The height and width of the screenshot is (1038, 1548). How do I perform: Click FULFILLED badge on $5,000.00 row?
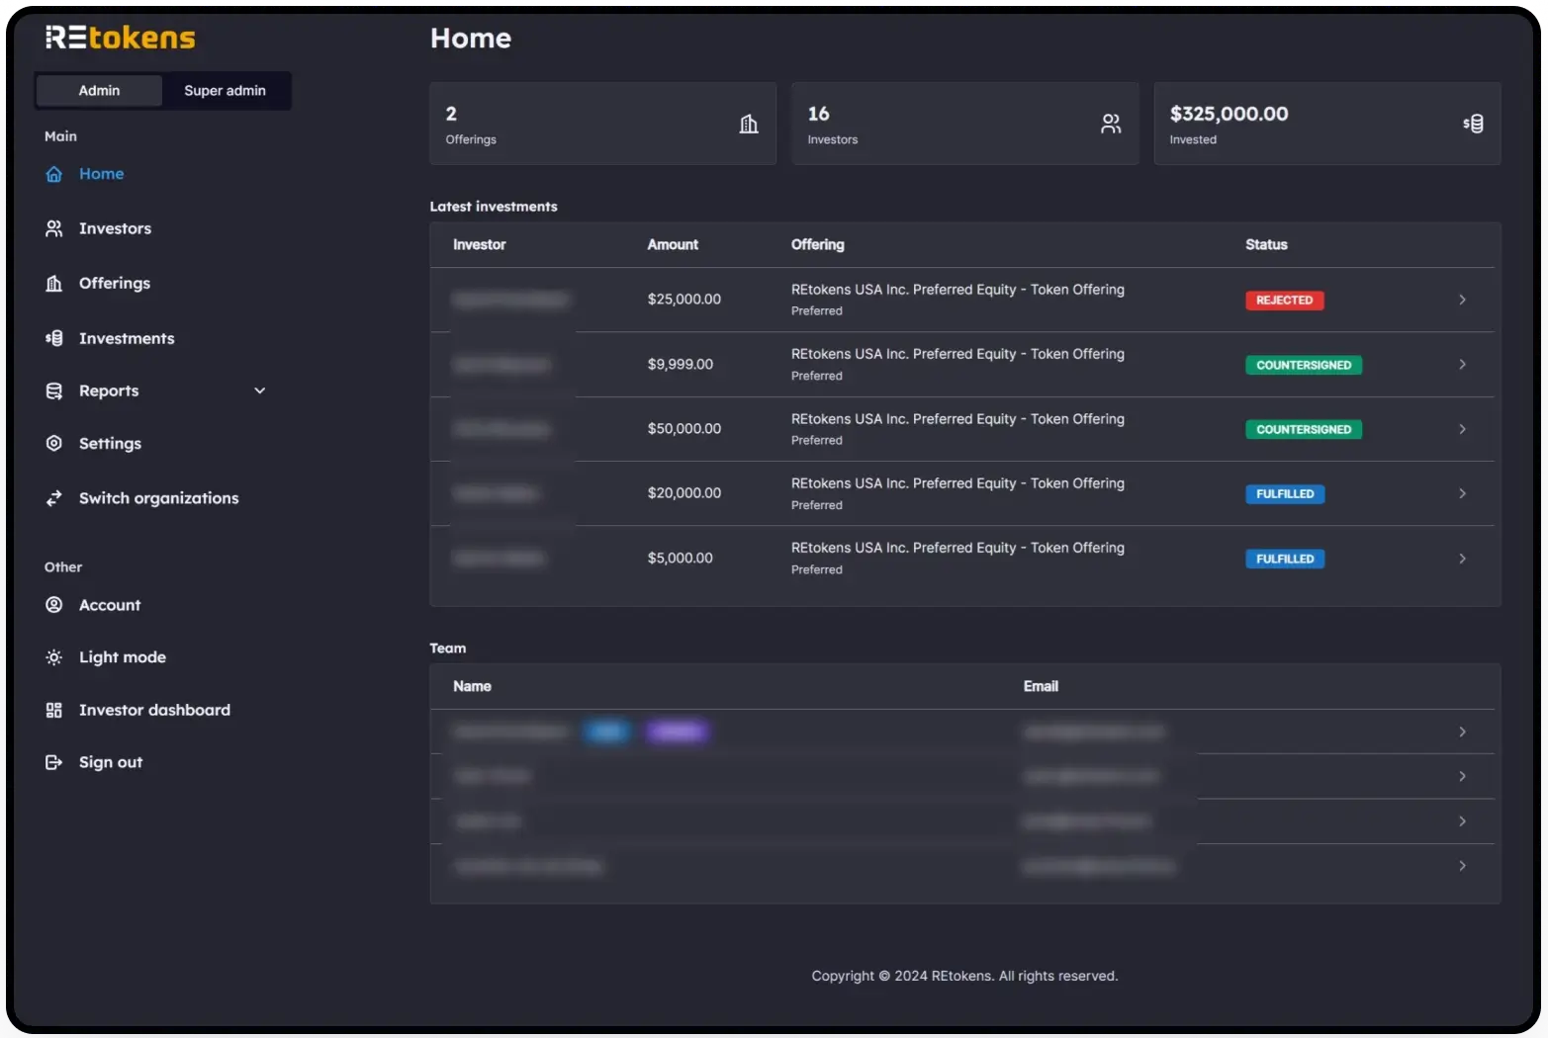coord(1285,559)
